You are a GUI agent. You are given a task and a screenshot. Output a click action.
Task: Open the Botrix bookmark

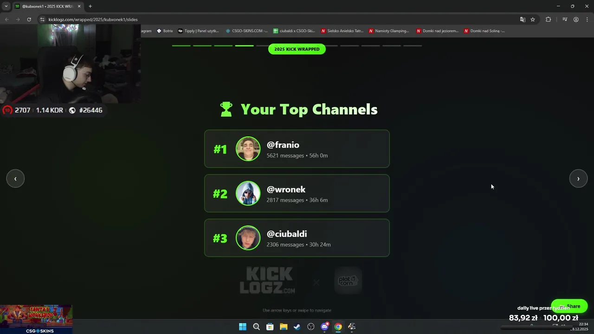point(165,31)
